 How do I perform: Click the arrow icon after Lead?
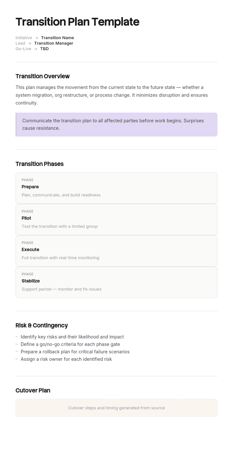[30, 43]
